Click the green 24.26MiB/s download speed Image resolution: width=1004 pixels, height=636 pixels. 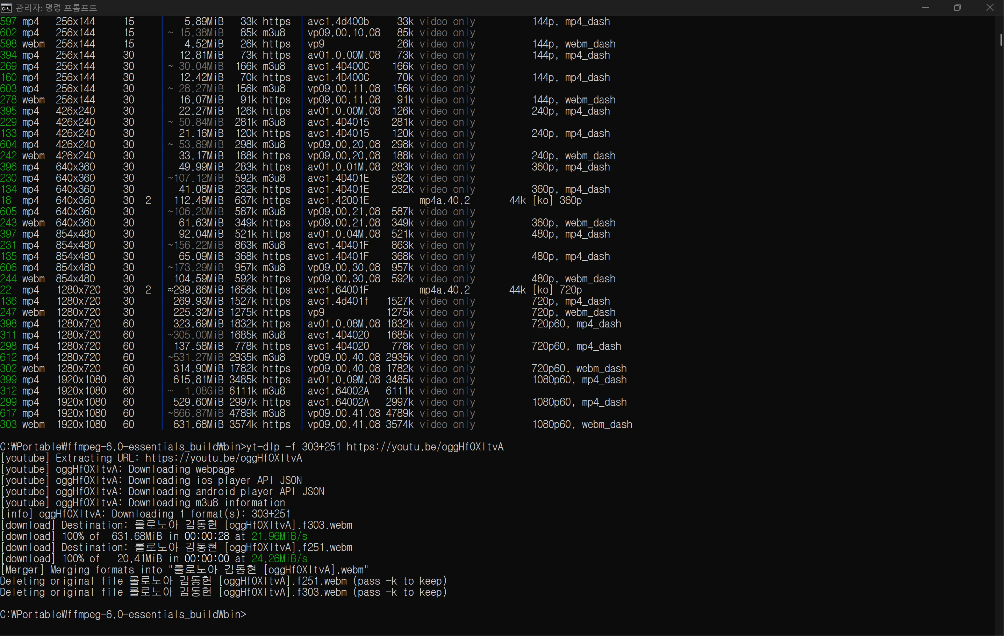(x=279, y=558)
